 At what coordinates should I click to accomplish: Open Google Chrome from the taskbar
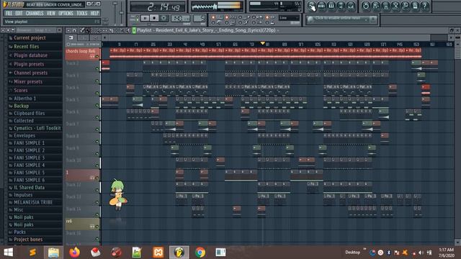200,253
